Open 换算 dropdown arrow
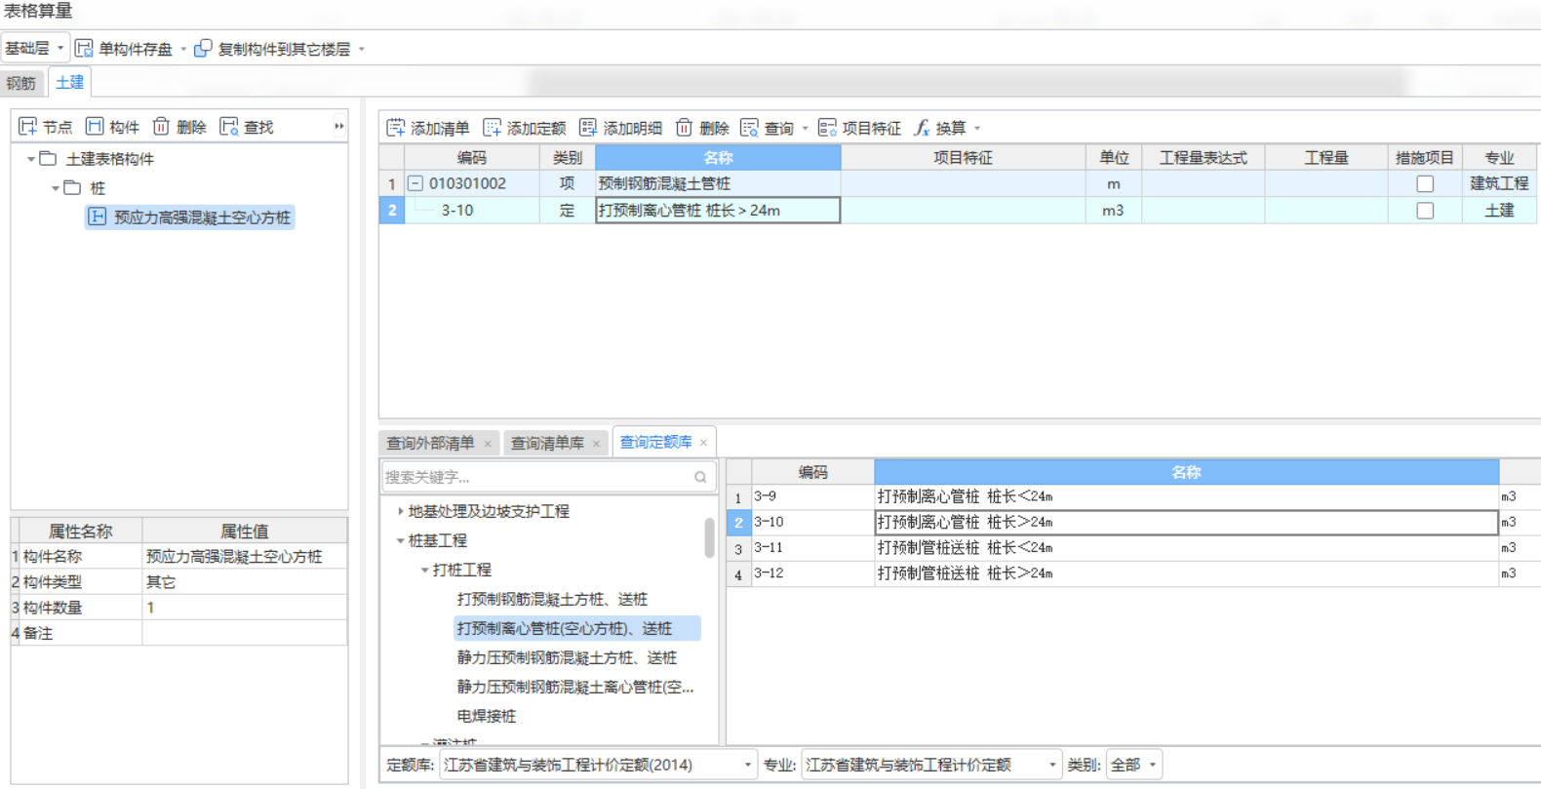The height and width of the screenshot is (789, 1541). click(x=977, y=128)
